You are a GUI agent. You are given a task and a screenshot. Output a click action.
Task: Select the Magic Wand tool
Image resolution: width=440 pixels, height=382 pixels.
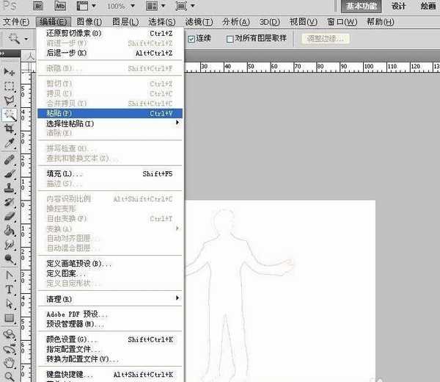[x=9, y=115]
